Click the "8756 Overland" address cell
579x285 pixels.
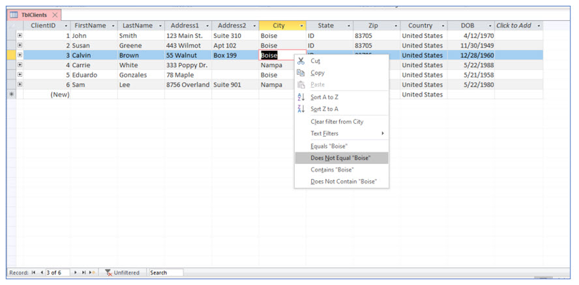(188, 85)
